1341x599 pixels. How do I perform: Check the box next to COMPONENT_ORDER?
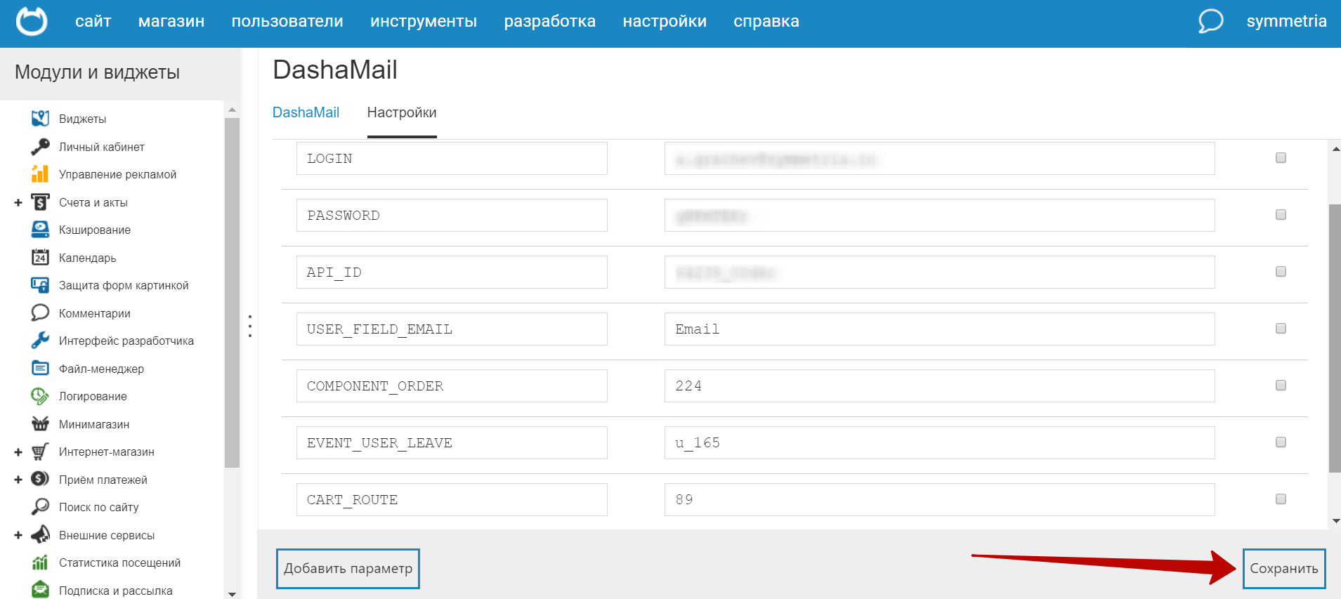point(1281,386)
